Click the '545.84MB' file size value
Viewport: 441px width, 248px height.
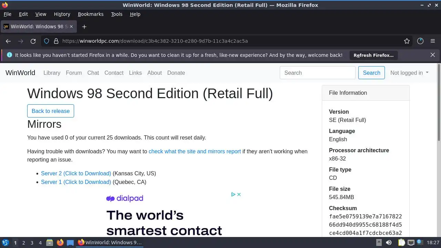point(341,197)
